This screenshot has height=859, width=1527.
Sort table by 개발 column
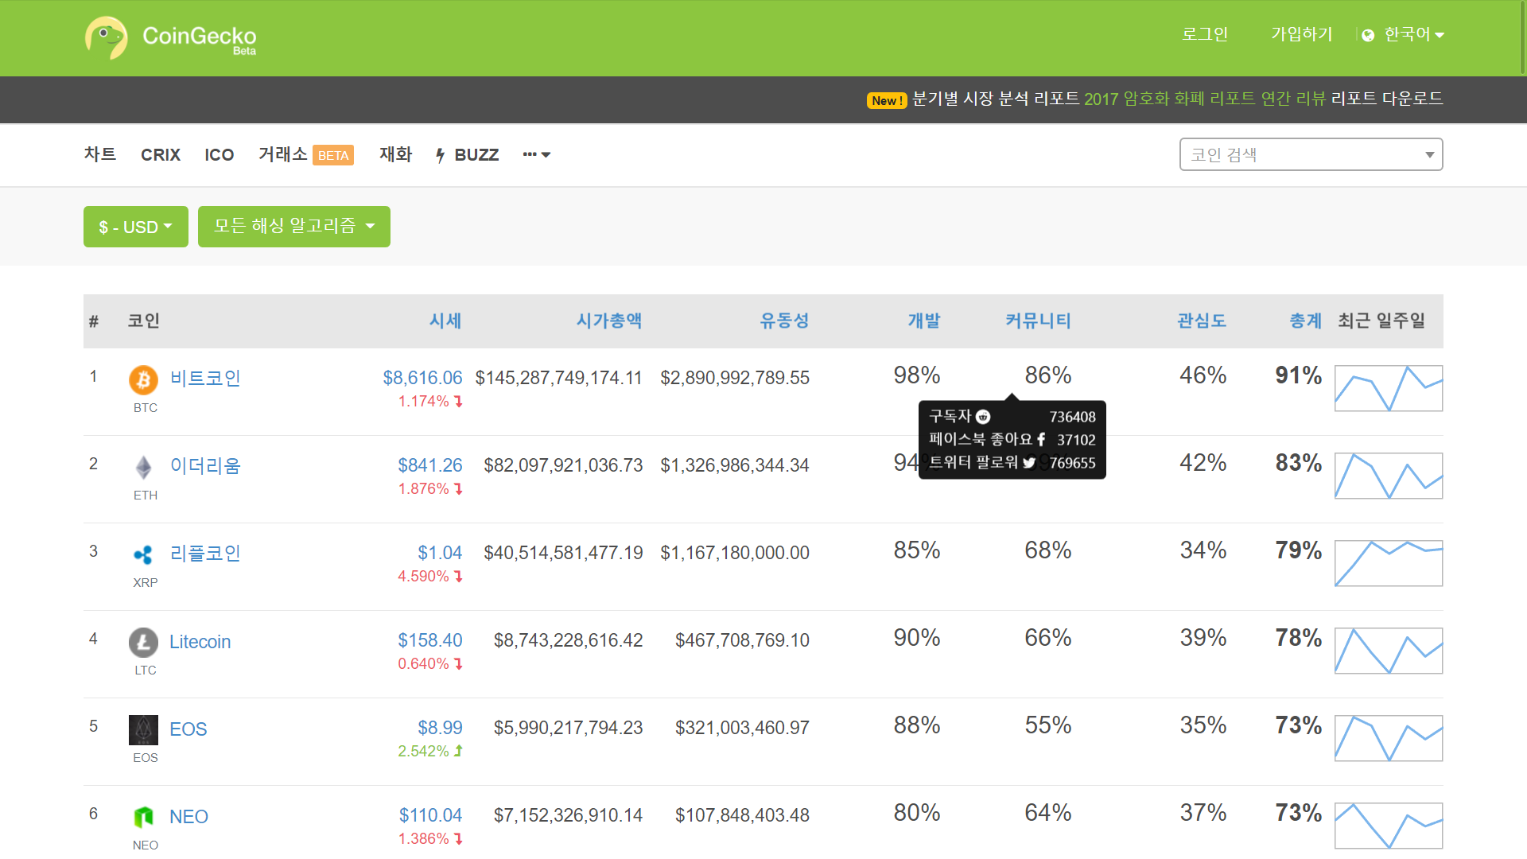[x=924, y=321]
